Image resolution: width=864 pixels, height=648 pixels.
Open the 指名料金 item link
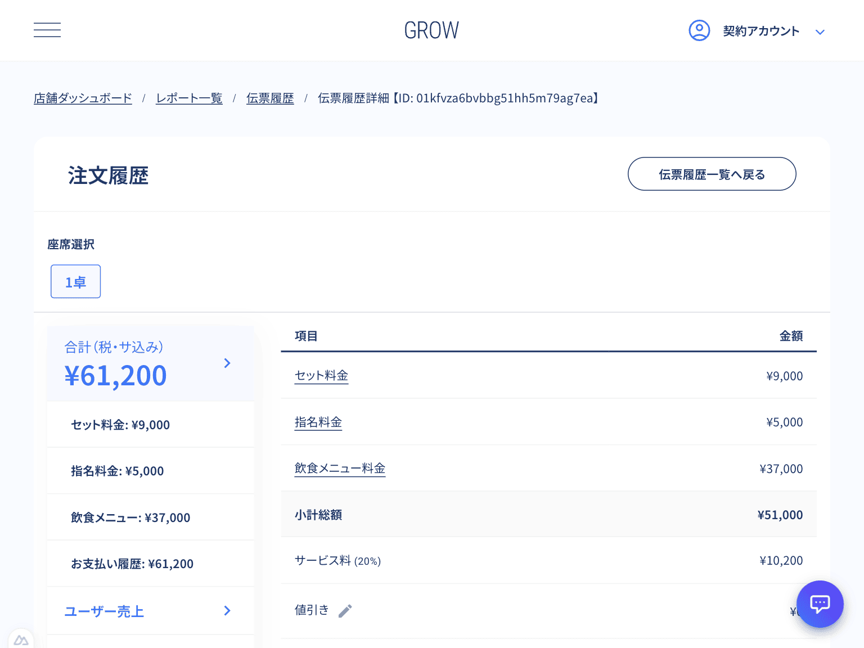tap(318, 422)
